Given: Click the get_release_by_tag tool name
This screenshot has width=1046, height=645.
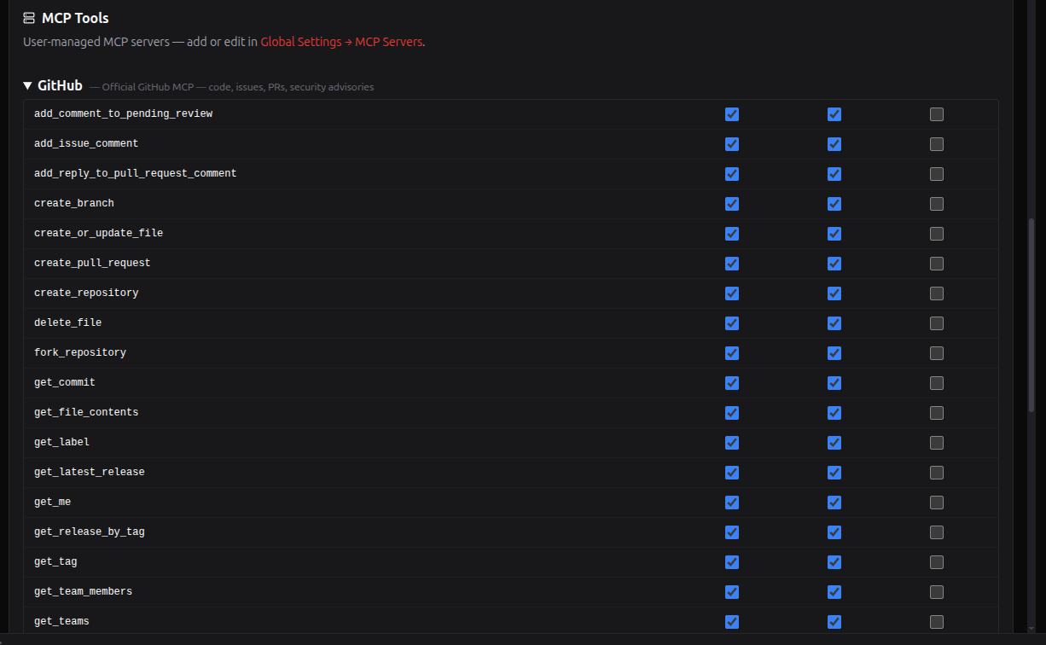Looking at the screenshot, I should click(90, 532).
